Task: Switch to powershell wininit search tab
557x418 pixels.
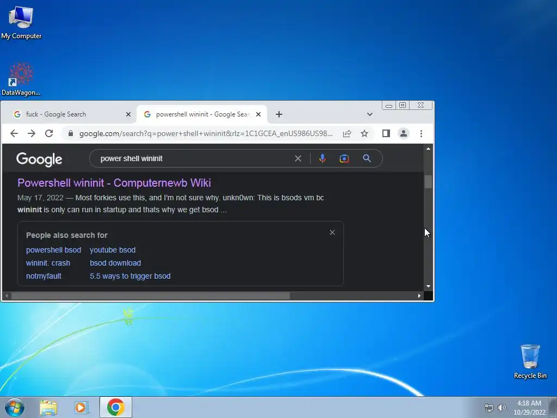Action: (201, 114)
